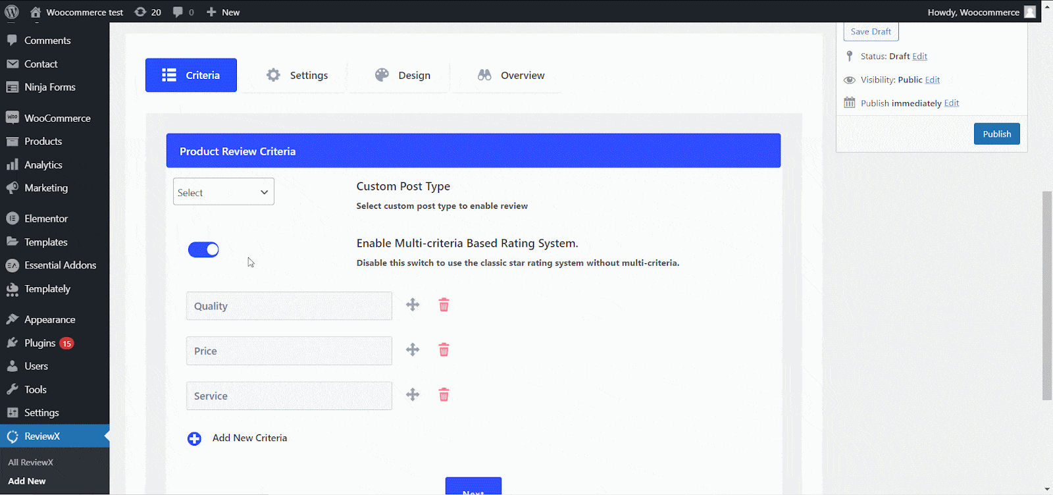Edit the Visibility: Public link

coord(933,80)
